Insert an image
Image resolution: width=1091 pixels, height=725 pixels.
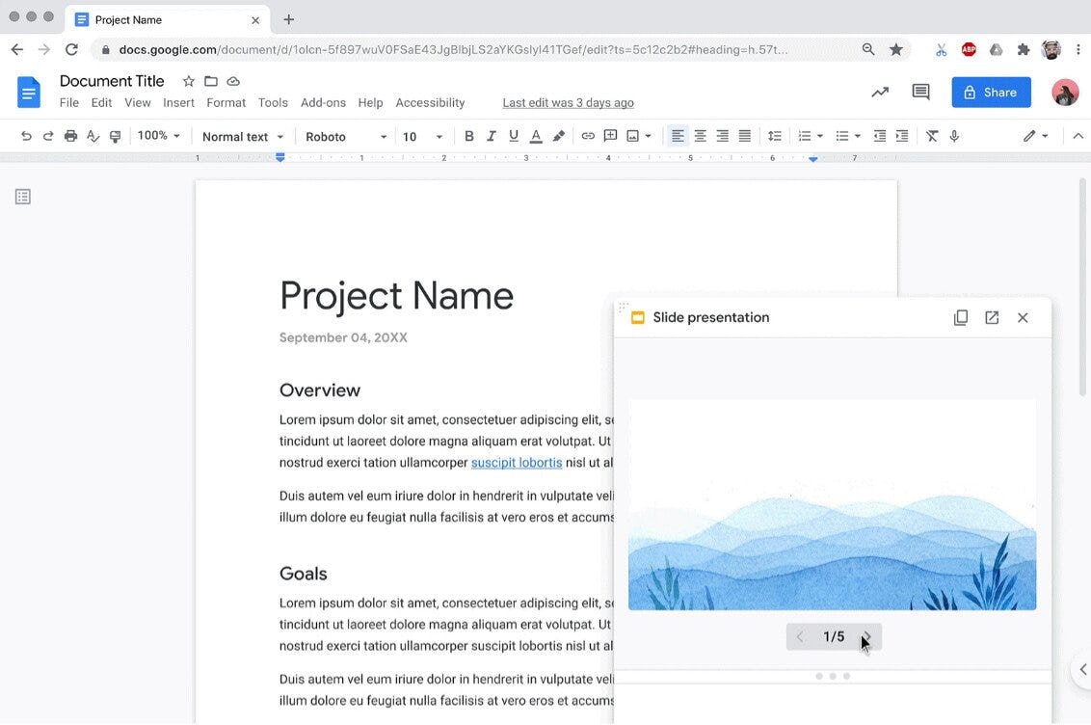[632, 136]
